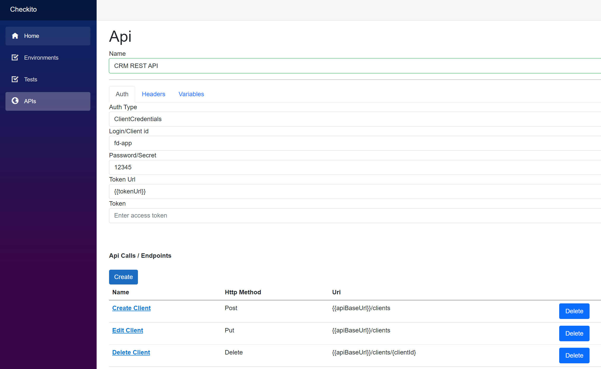This screenshot has width=601, height=369.
Task: Open the Create Client endpoint link
Action: [131, 308]
